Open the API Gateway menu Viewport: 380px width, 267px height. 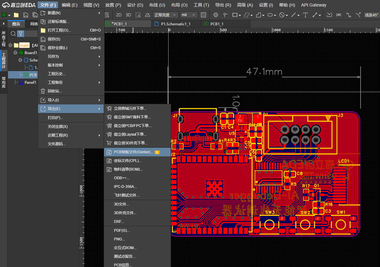coord(314,5)
